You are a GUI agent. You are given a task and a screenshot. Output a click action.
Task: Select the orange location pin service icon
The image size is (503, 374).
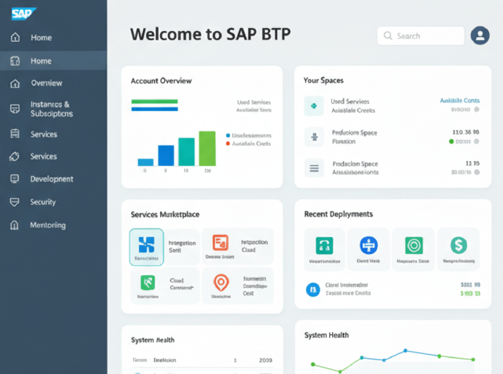point(221,283)
